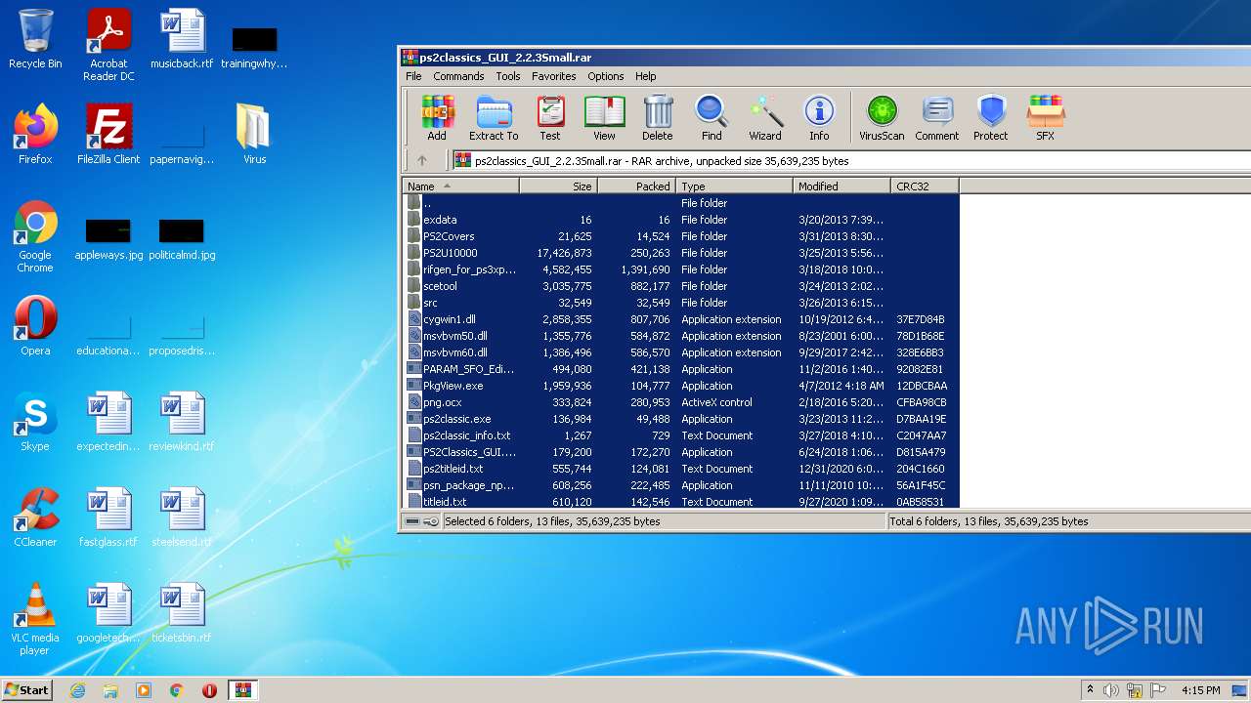Viewport: 1251px width, 703px height.
Task: Select the cygwin1.dll file
Action: (681, 319)
